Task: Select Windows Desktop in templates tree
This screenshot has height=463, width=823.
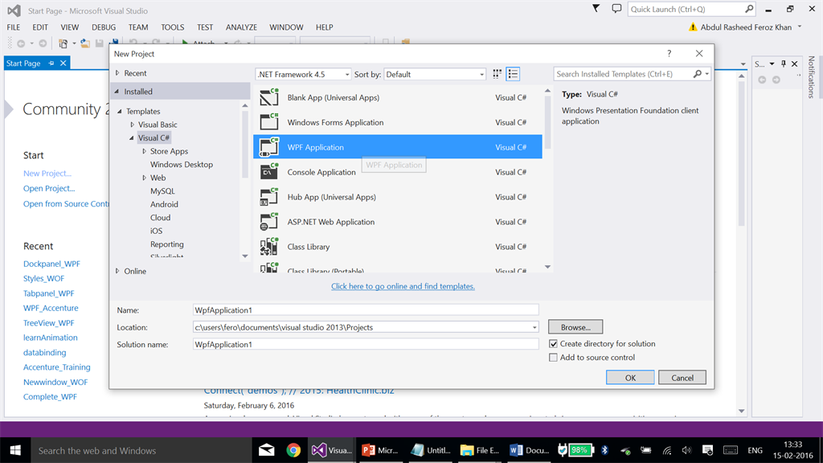Action: 182,164
